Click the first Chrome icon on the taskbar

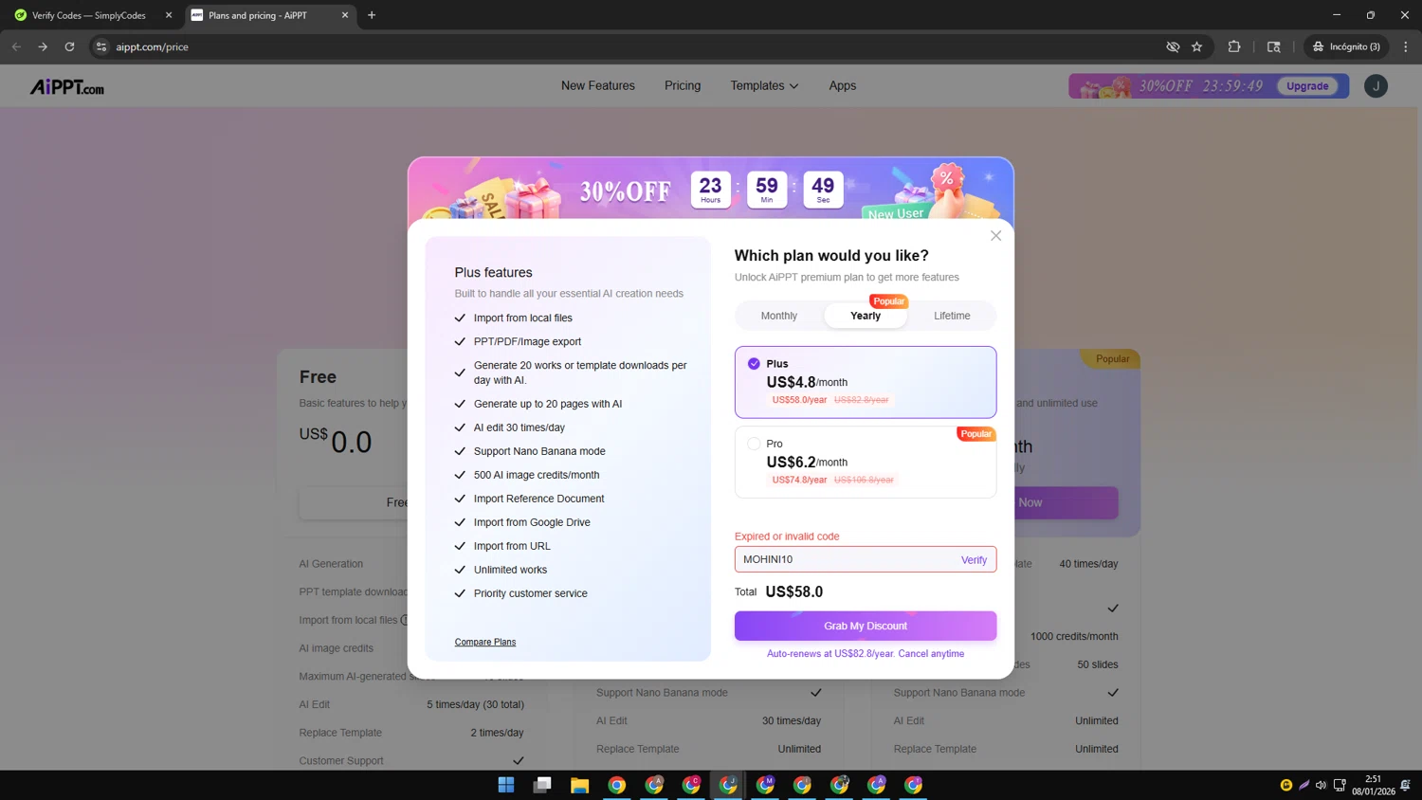coord(616,785)
